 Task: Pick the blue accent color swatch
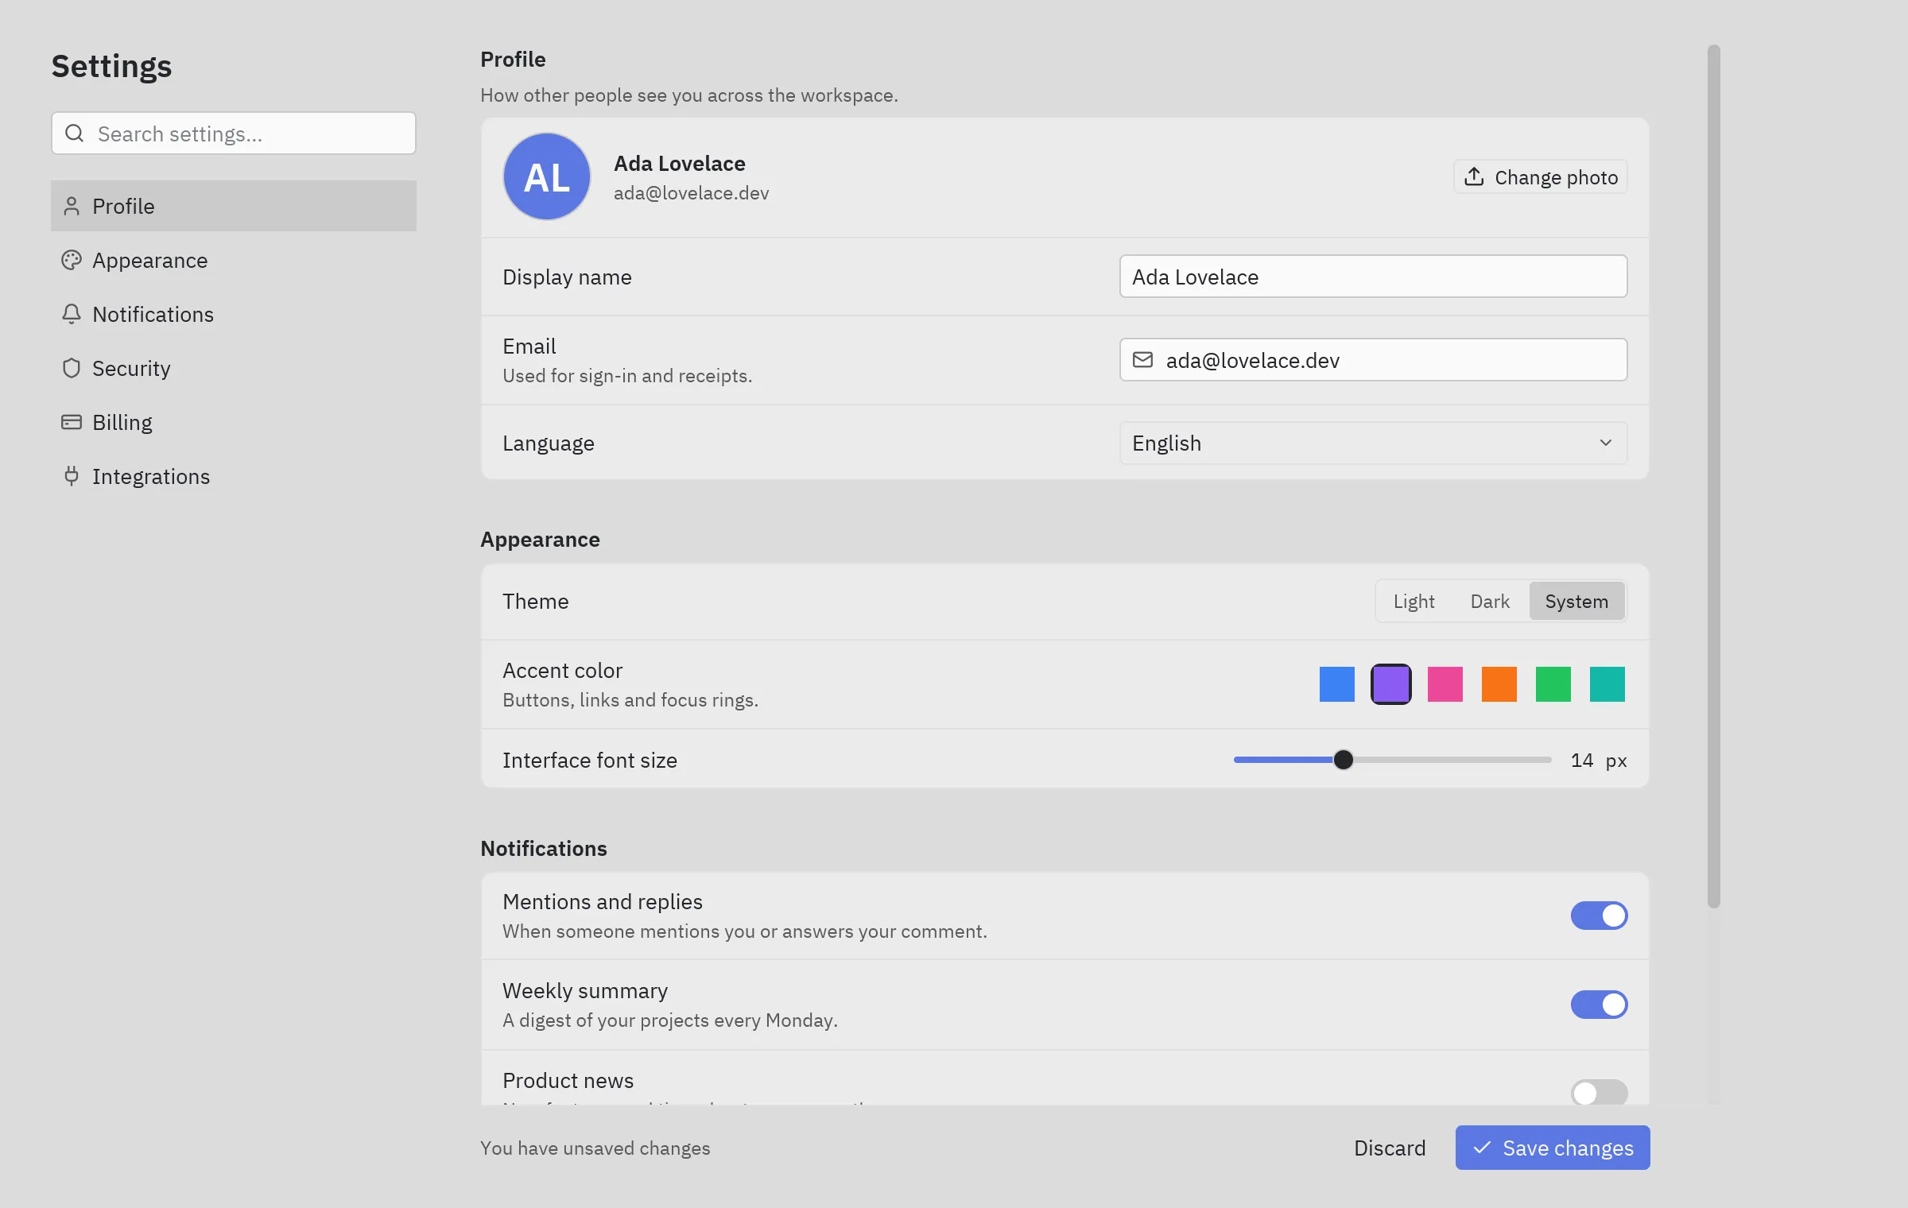click(1337, 684)
